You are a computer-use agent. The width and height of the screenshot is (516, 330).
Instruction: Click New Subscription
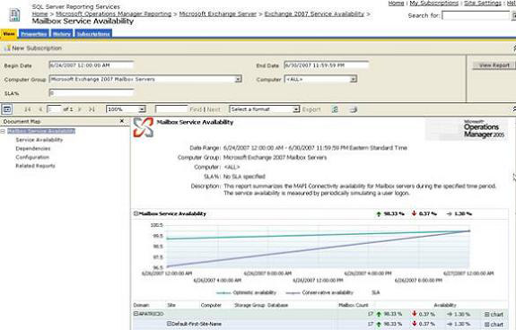pyautogui.click(x=37, y=48)
